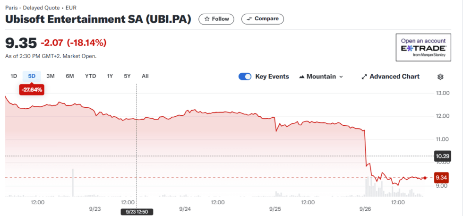This screenshot has width=463, height=216.
Task: Toggle the Key Events switch
Action: [245, 77]
